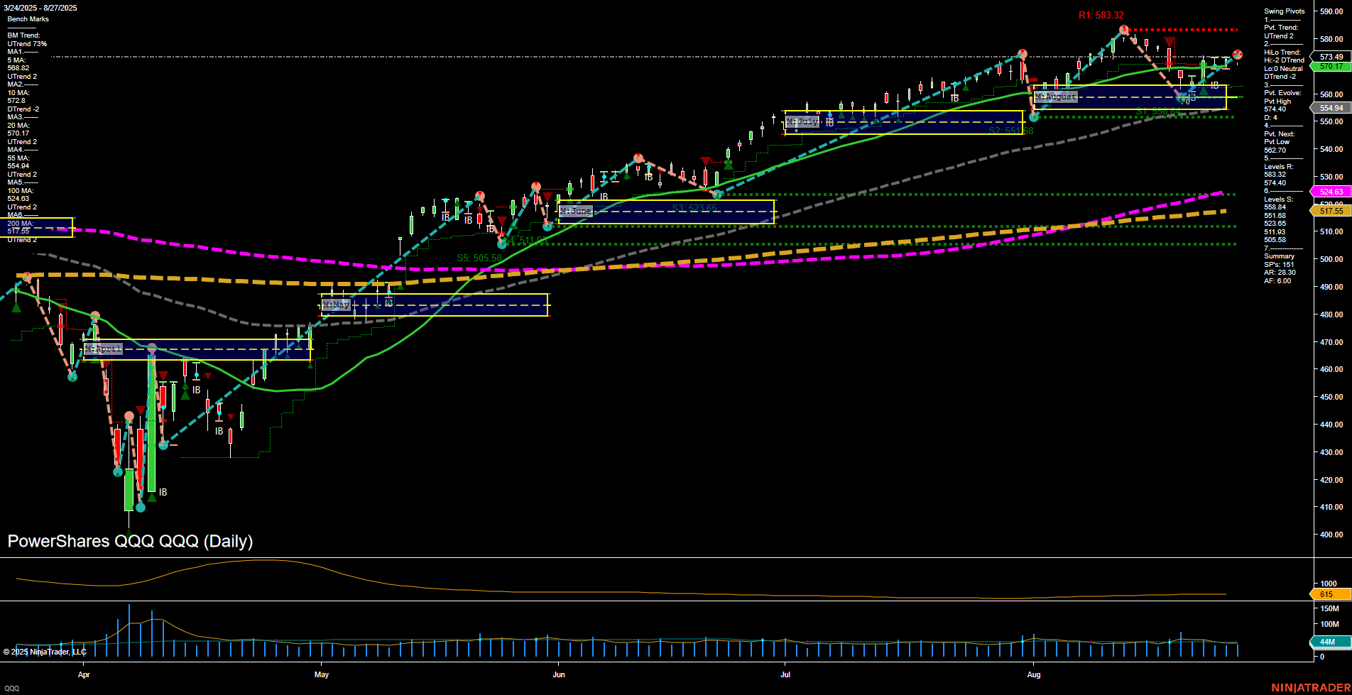Click the Jul label on time axis

785,674
